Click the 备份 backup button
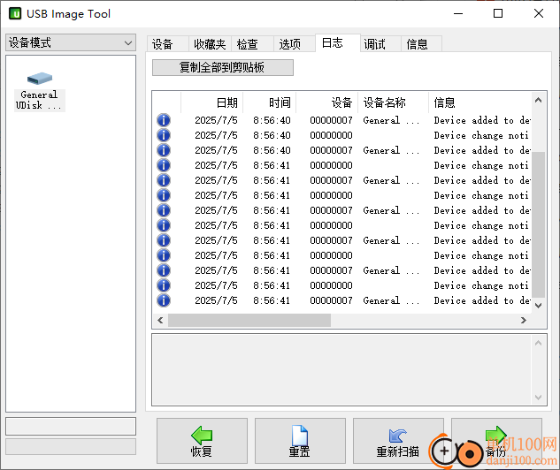Screen dimensions: 560x470 (x=496, y=441)
